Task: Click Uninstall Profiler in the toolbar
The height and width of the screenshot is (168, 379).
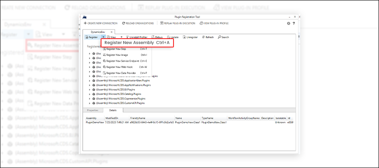Action: pyautogui.click(x=137, y=37)
